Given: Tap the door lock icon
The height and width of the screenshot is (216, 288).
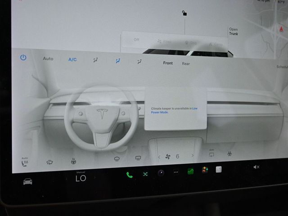Looking at the screenshot, I should 184,13.
